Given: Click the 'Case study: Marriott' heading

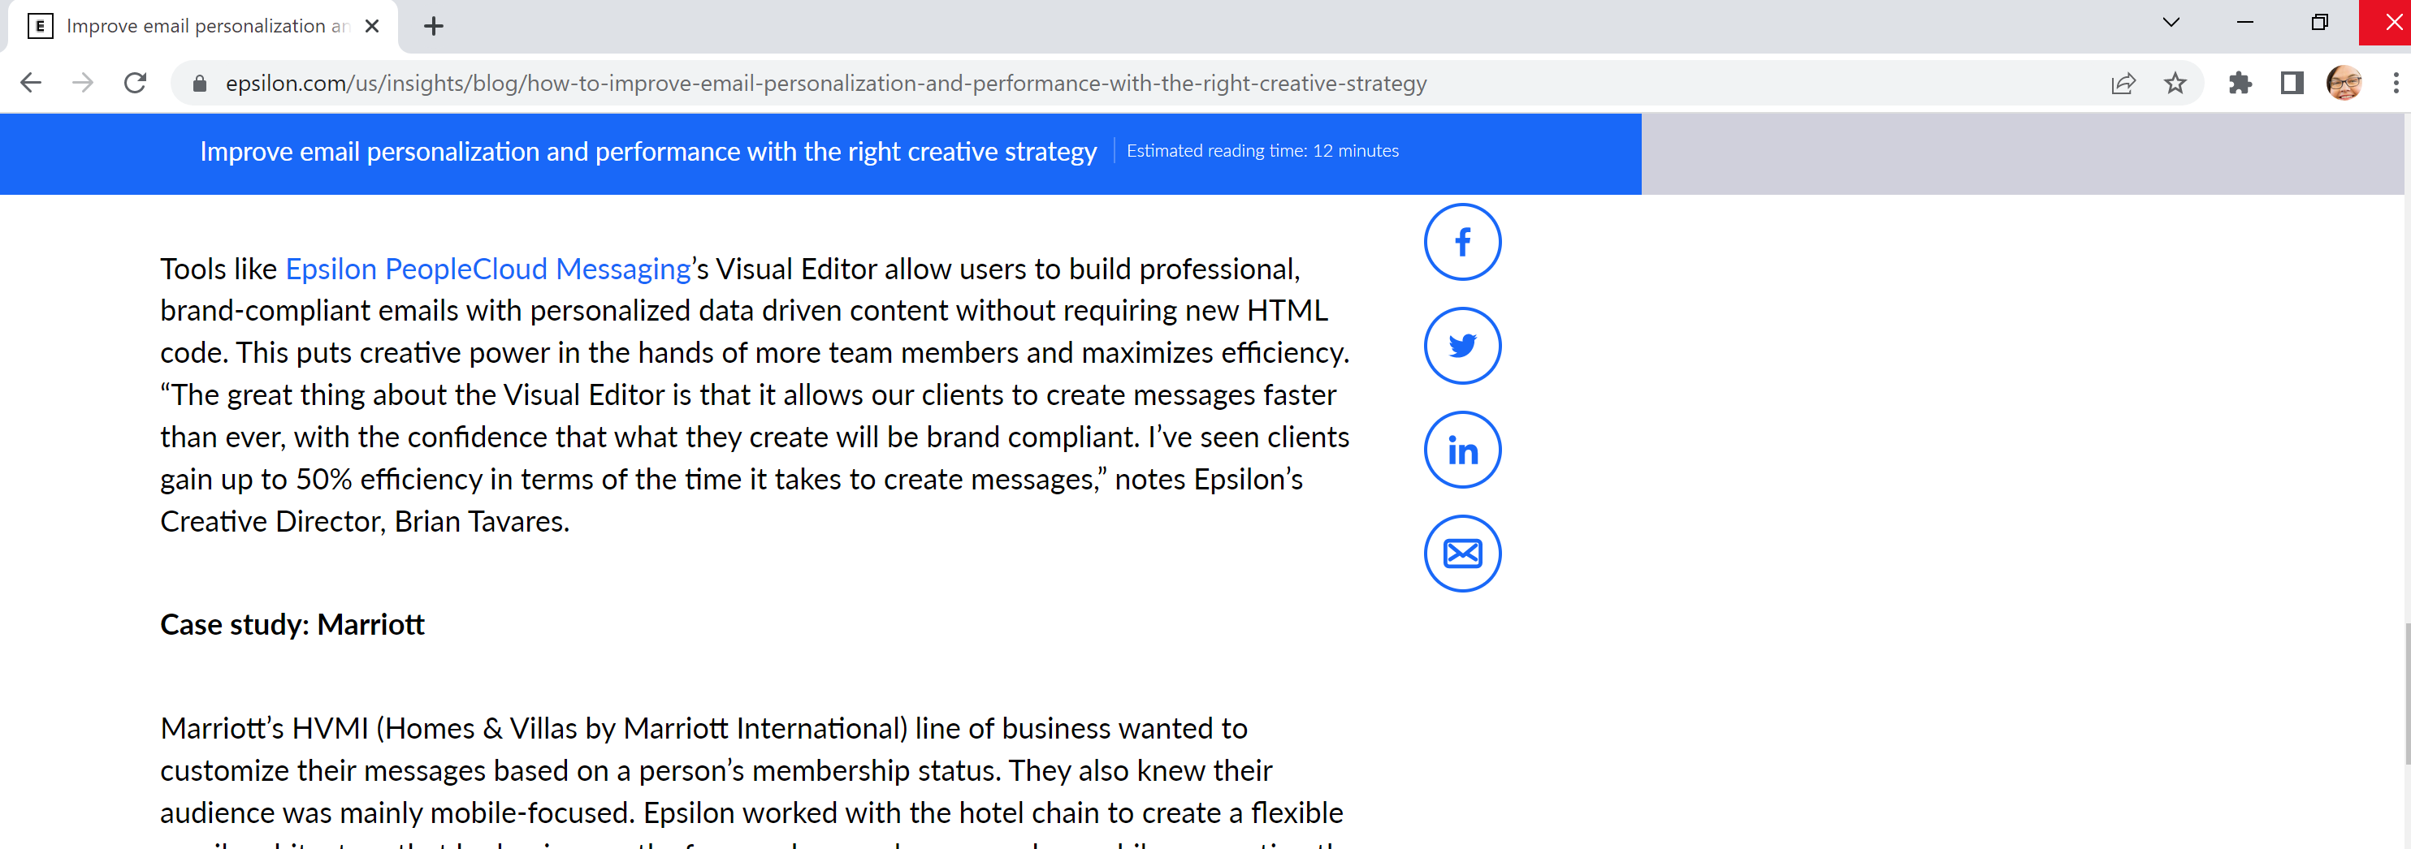Looking at the screenshot, I should click(x=292, y=623).
